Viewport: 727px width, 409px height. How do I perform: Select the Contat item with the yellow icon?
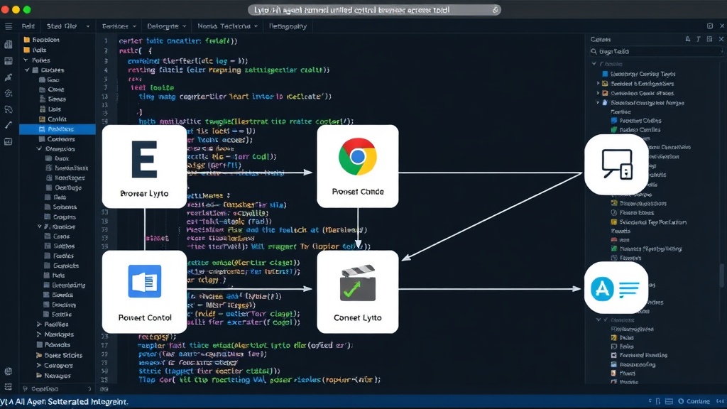tap(53, 119)
